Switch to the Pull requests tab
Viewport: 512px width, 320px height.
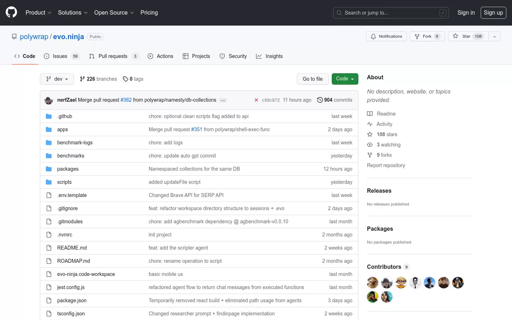(x=113, y=56)
